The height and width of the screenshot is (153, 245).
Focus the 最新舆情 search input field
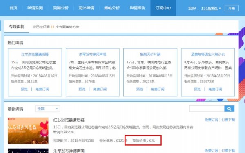pyautogui.click(x=207, y=109)
